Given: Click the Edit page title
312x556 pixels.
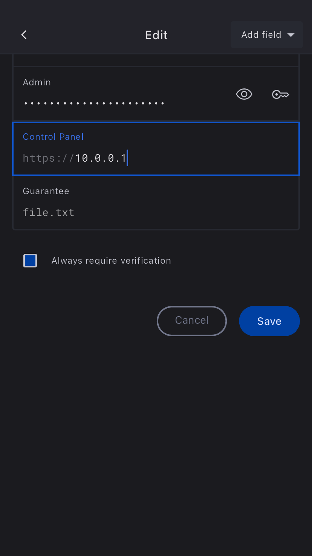Looking at the screenshot, I should click(x=156, y=35).
